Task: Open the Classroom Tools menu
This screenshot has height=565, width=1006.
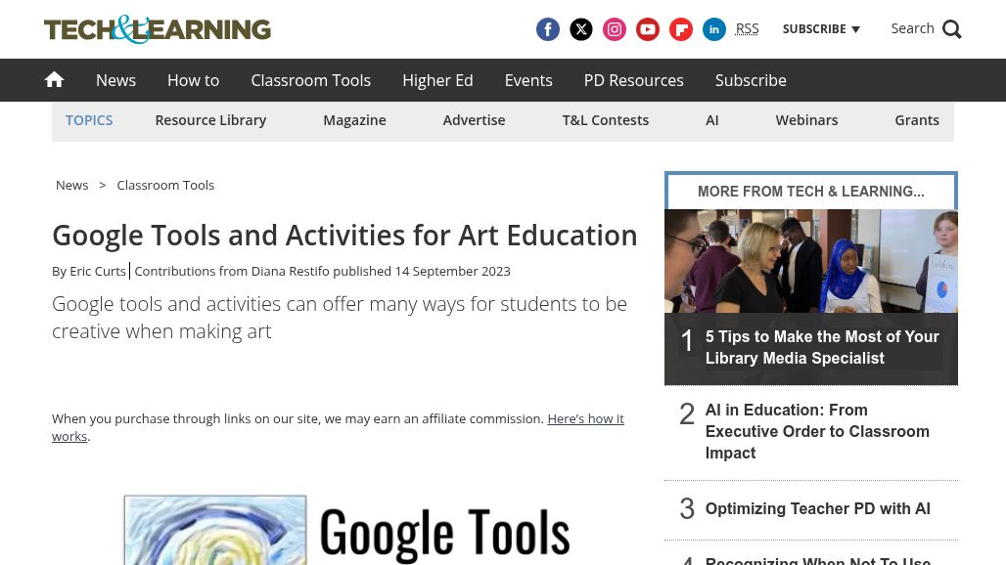Action: (x=310, y=80)
